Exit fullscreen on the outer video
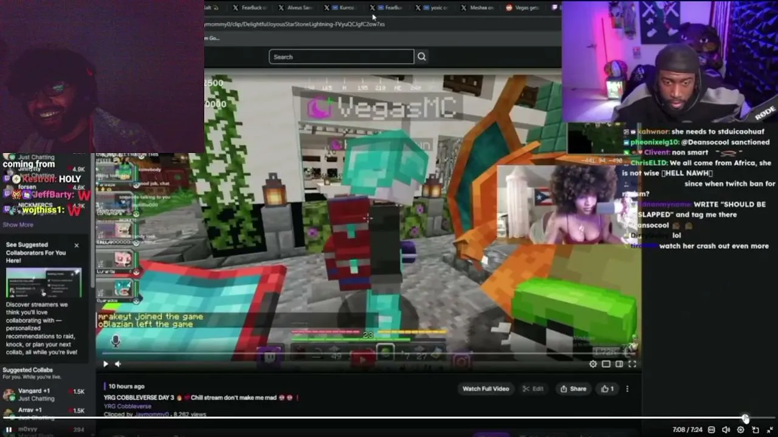This screenshot has height=437, width=778. tap(770, 430)
